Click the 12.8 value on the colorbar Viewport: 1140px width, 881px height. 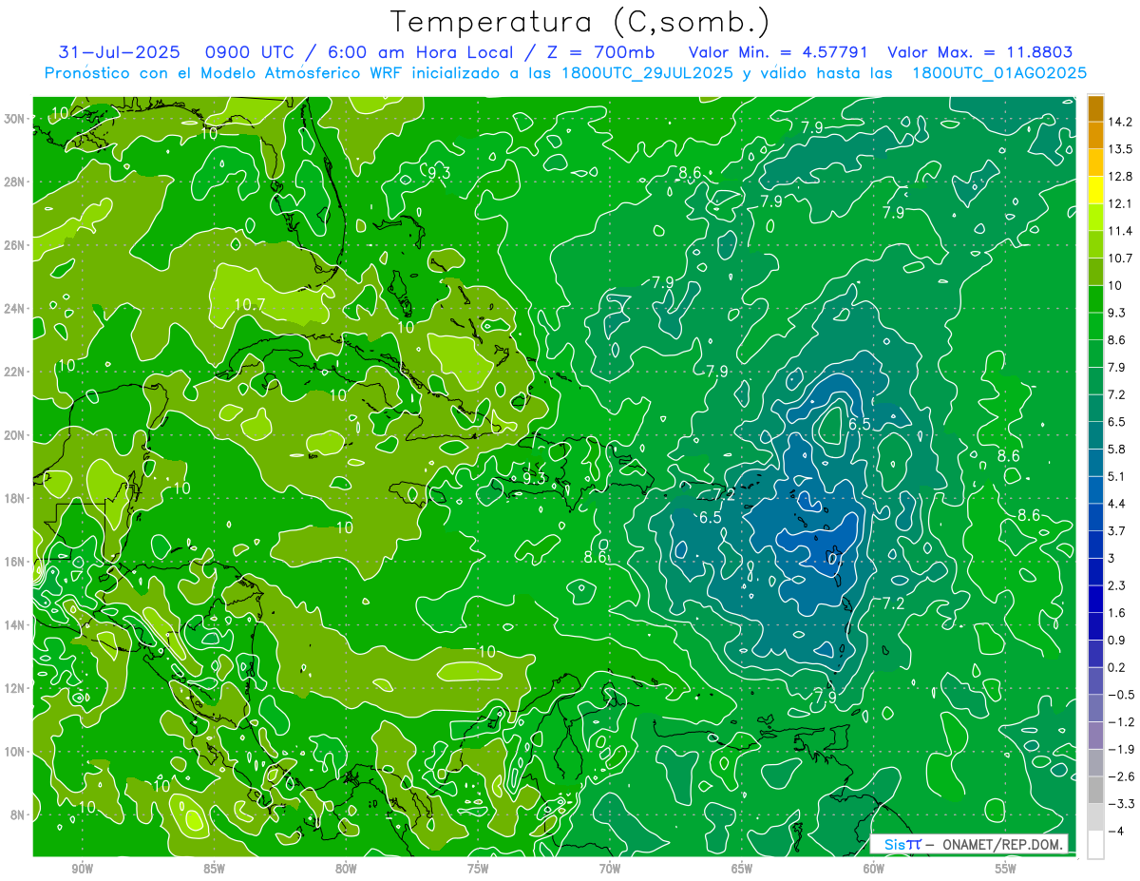point(1121,177)
